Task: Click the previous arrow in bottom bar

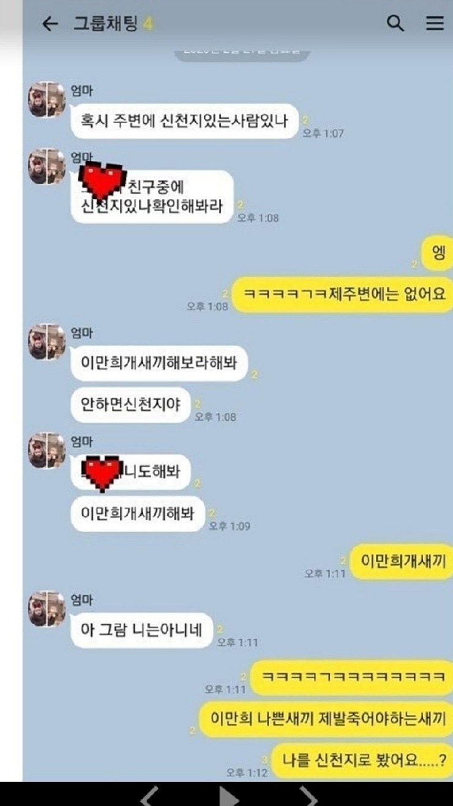Action: pyautogui.click(x=150, y=795)
